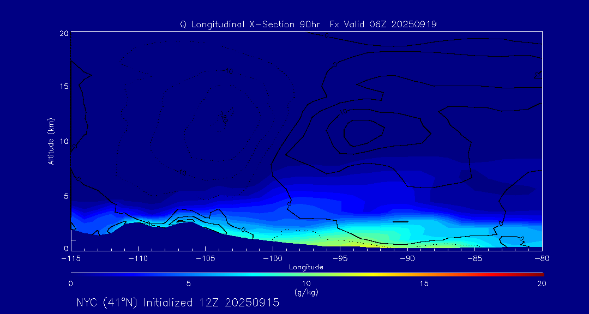Select the -105 longitude tick label

click(x=206, y=259)
